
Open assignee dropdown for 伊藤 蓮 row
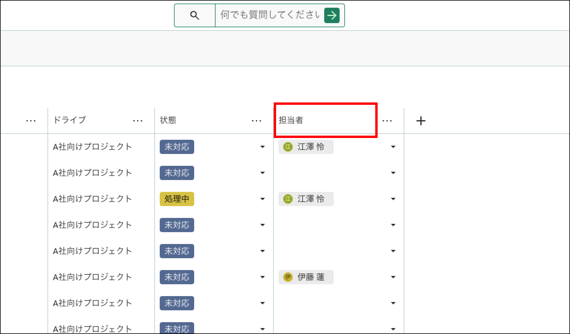coord(393,277)
